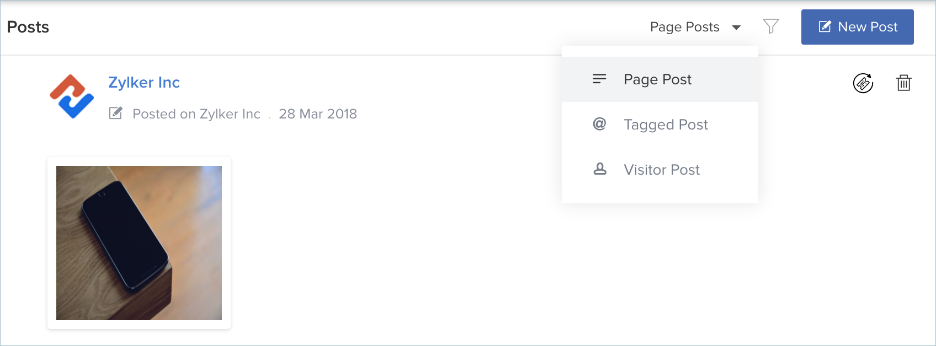Click the Zylker Inc logo avatar
The width and height of the screenshot is (936, 346).
pos(72,96)
